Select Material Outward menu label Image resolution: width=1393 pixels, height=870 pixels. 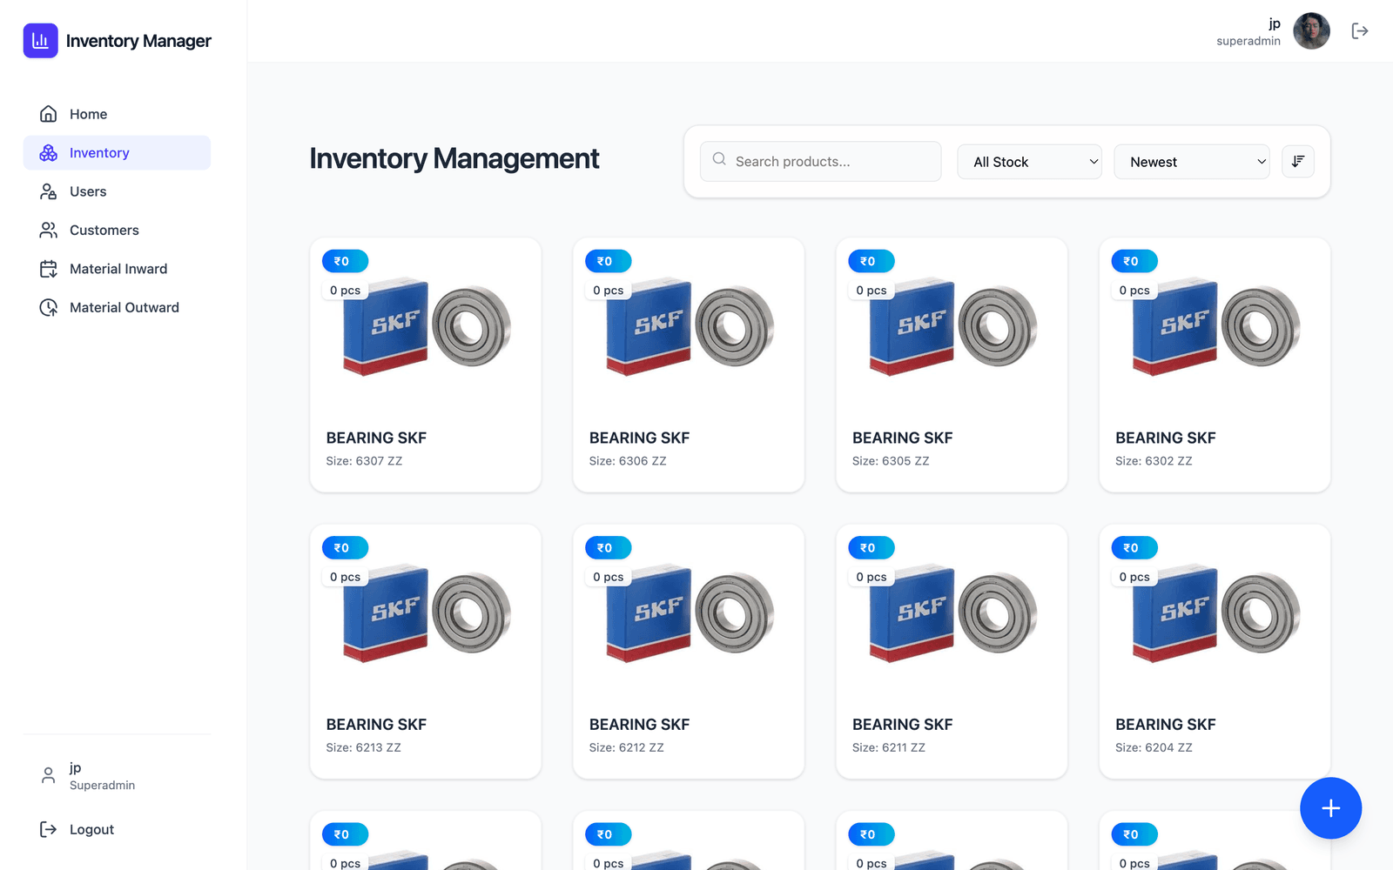124,307
